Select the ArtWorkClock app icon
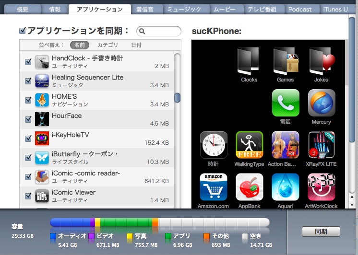This screenshot has width=358, height=255. pyautogui.click(x=322, y=187)
